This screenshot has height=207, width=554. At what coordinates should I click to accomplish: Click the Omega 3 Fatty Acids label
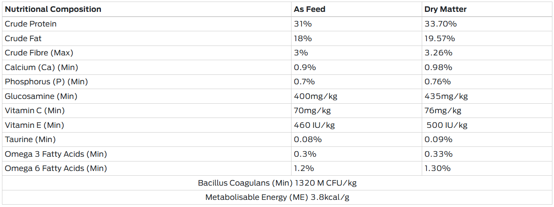pyautogui.click(x=56, y=154)
